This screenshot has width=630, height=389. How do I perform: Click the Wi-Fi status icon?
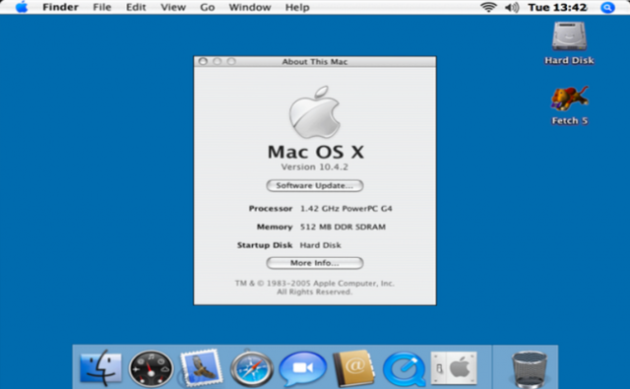coord(488,7)
